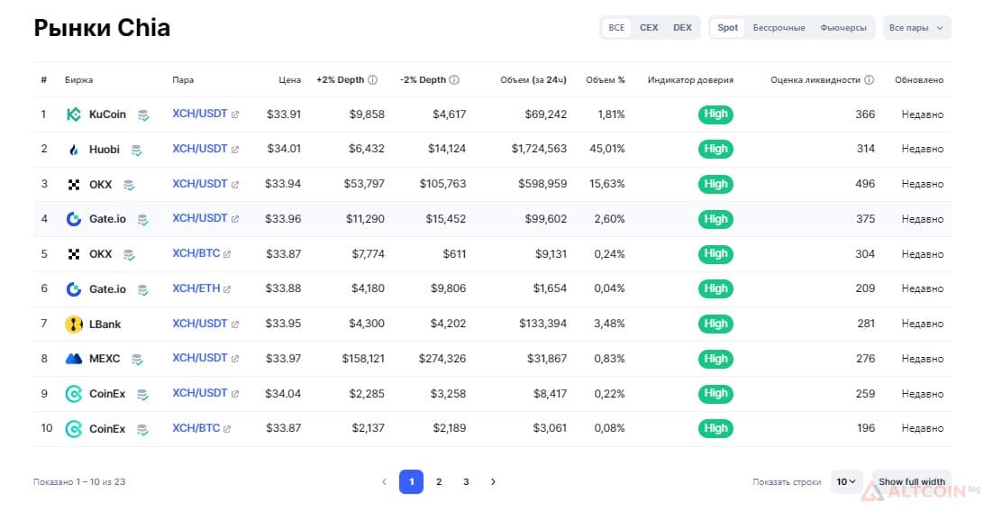Click the KuCoin exchange logo icon
This screenshot has height=512, width=993.
pyautogui.click(x=74, y=114)
